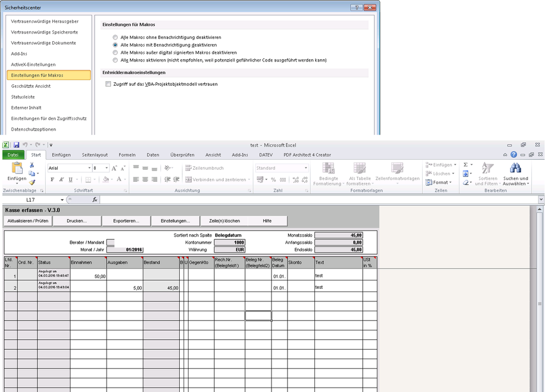Open the Zwischenablage dialog launcher

[42, 191]
